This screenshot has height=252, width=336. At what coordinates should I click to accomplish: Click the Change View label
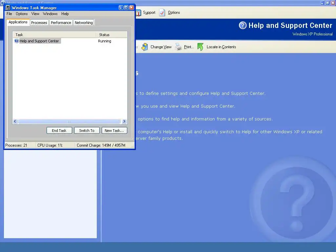pos(161,47)
